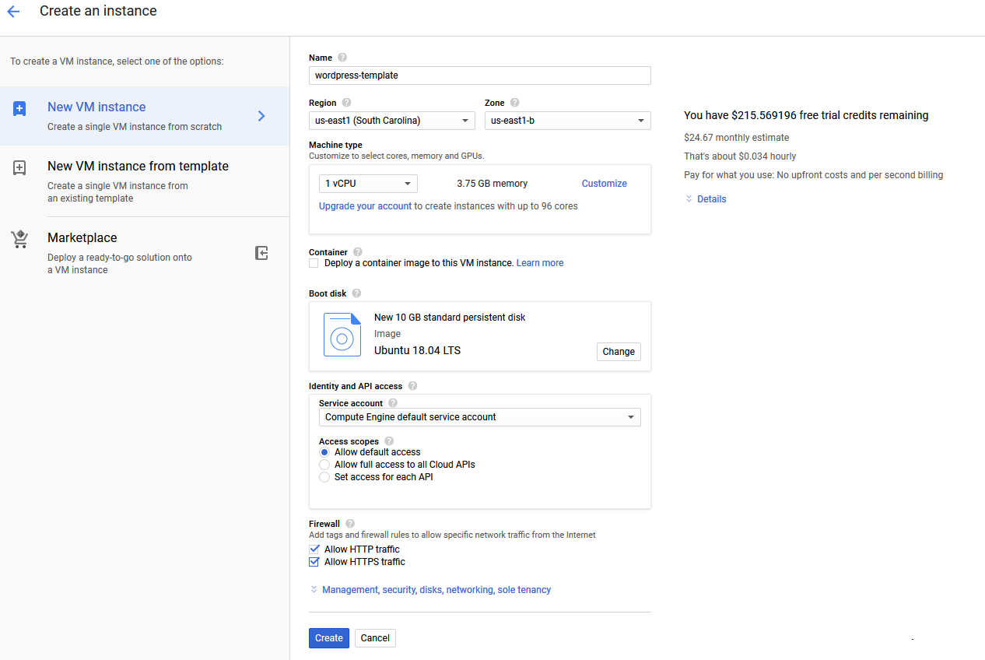Click the New VM instance icon
The height and width of the screenshot is (660, 985).
click(x=19, y=109)
